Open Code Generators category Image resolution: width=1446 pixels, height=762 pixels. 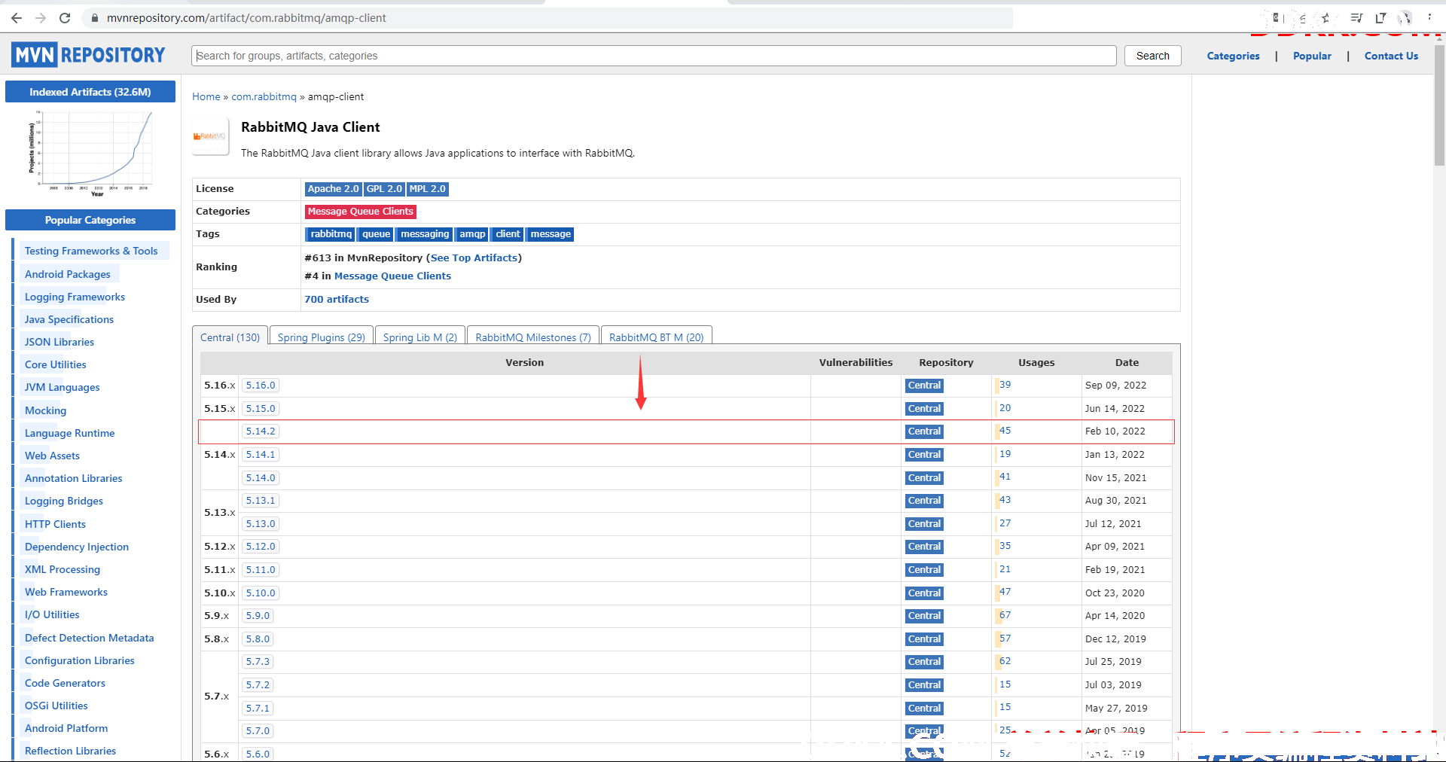(65, 683)
